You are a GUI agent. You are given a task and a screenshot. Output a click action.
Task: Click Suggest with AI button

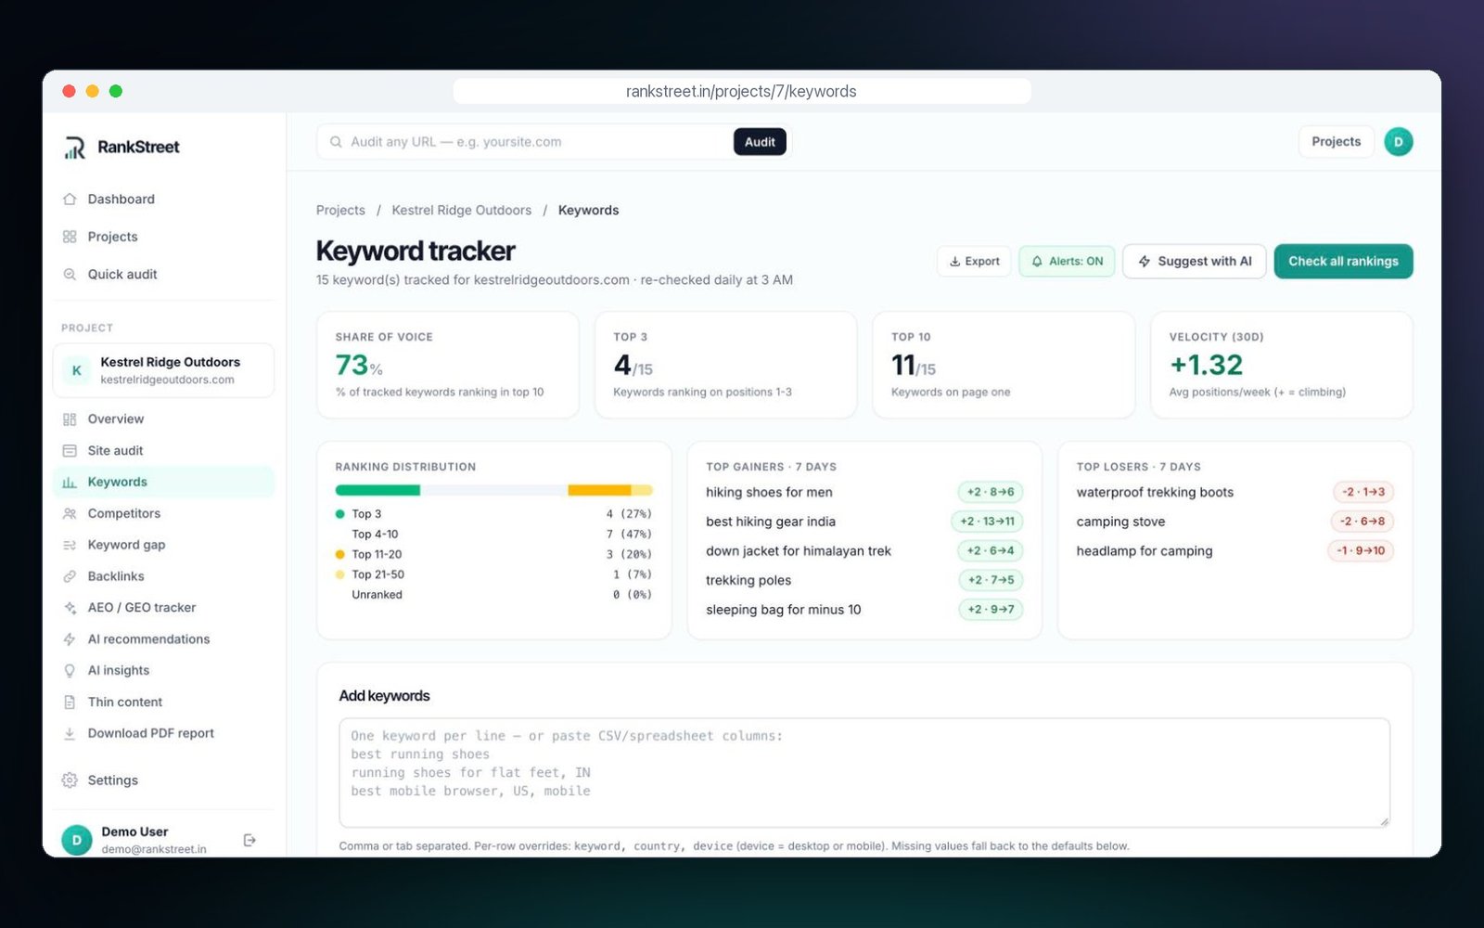point(1195,262)
